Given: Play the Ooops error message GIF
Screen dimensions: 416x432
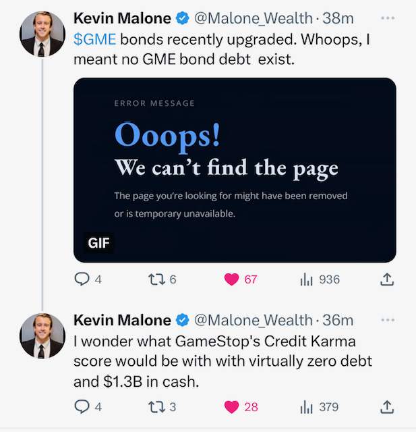Looking at the screenshot, I should tap(234, 170).
